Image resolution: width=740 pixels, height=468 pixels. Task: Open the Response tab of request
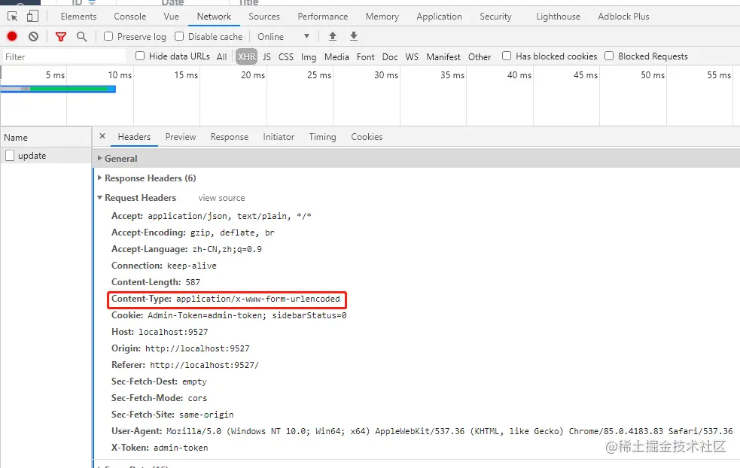[x=230, y=137]
